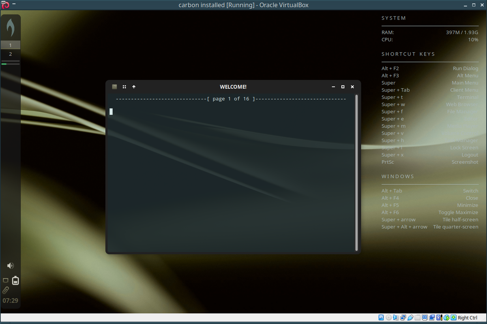
Task: Click the 'Alt + F4' shortcut text
Action: 390,198
